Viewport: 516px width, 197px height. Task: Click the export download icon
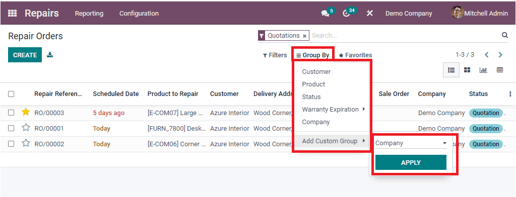[x=50, y=54]
